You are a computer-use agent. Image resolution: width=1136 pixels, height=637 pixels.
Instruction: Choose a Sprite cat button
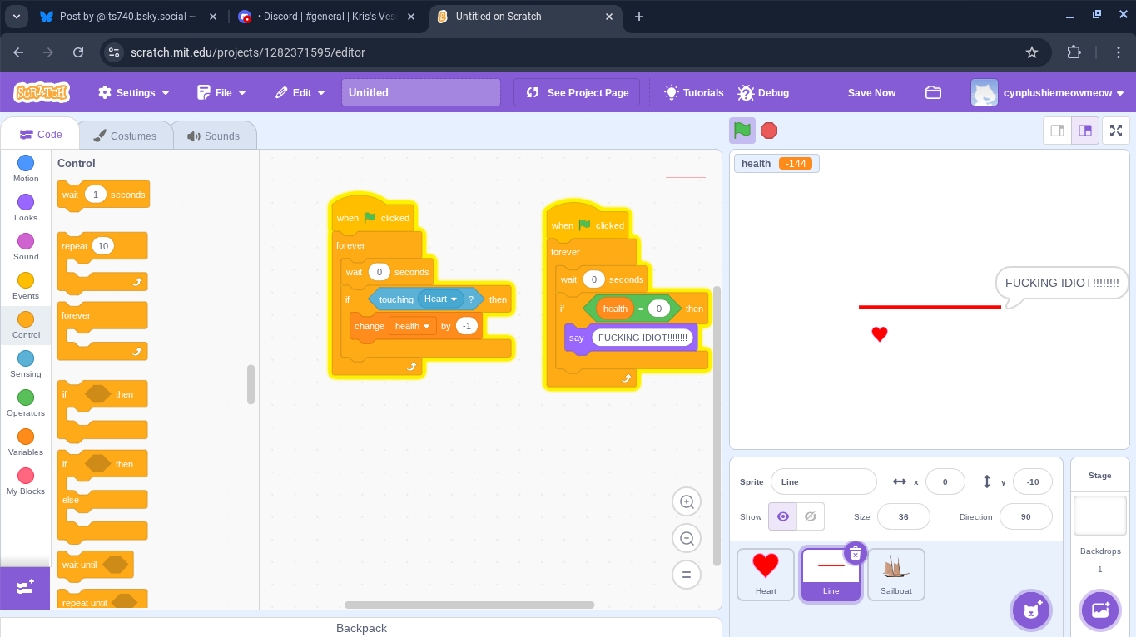tap(1031, 610)
